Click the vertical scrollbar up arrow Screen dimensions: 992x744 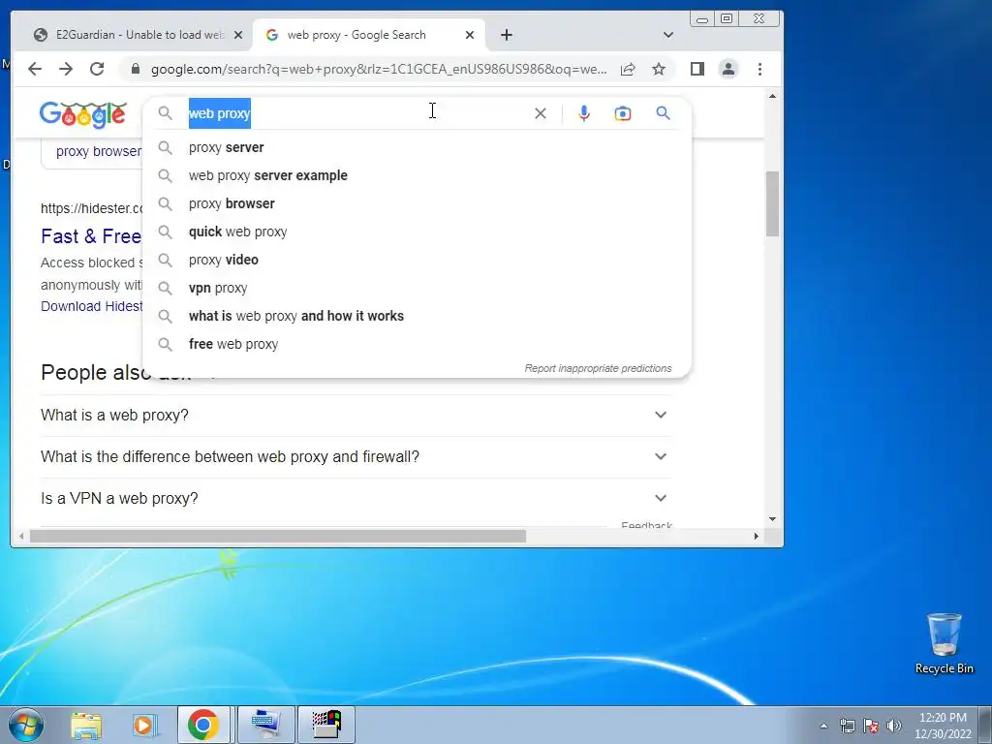pos(772,96)
